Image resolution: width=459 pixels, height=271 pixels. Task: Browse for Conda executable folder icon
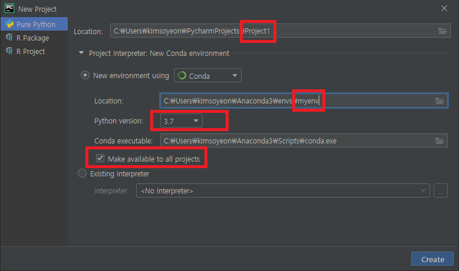point(440,140)
